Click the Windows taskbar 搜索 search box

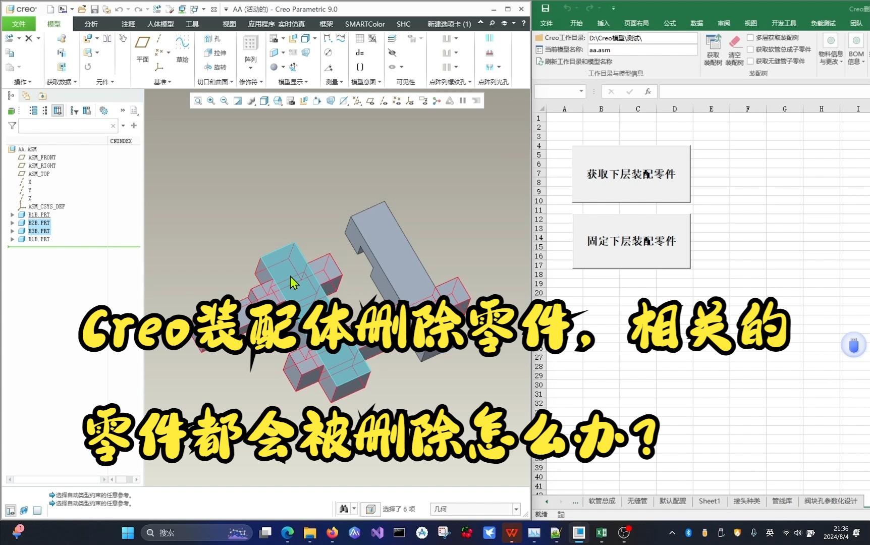[197, 532]
